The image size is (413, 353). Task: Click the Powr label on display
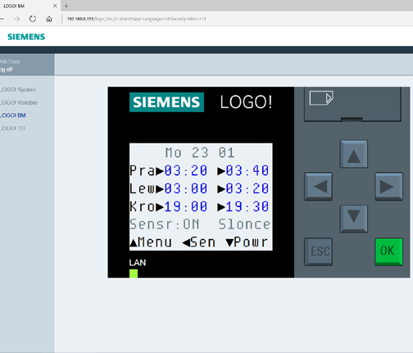(251, 242)
